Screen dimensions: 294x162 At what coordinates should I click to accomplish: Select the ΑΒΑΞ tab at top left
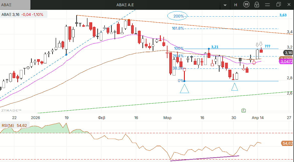[x=15, y=5]
